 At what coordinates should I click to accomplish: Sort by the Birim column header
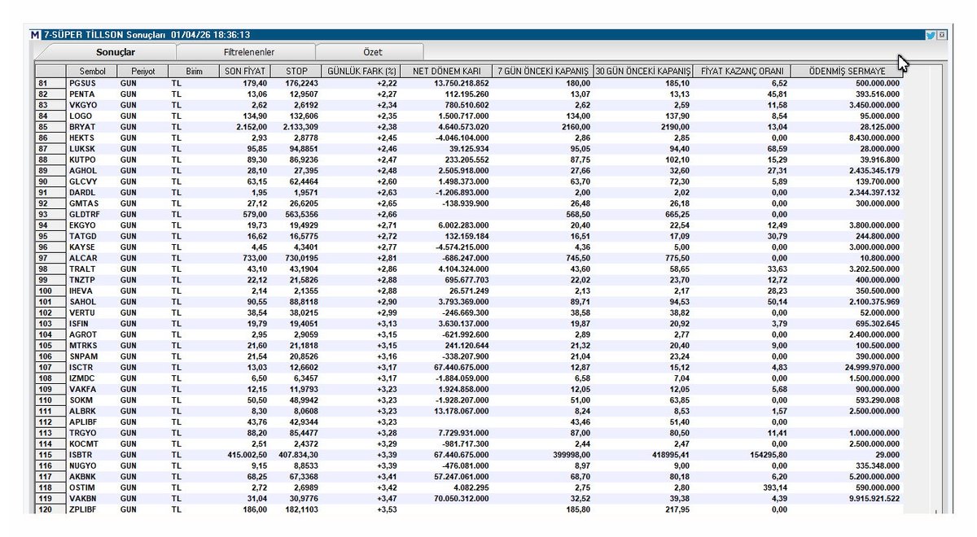point(194,72)
